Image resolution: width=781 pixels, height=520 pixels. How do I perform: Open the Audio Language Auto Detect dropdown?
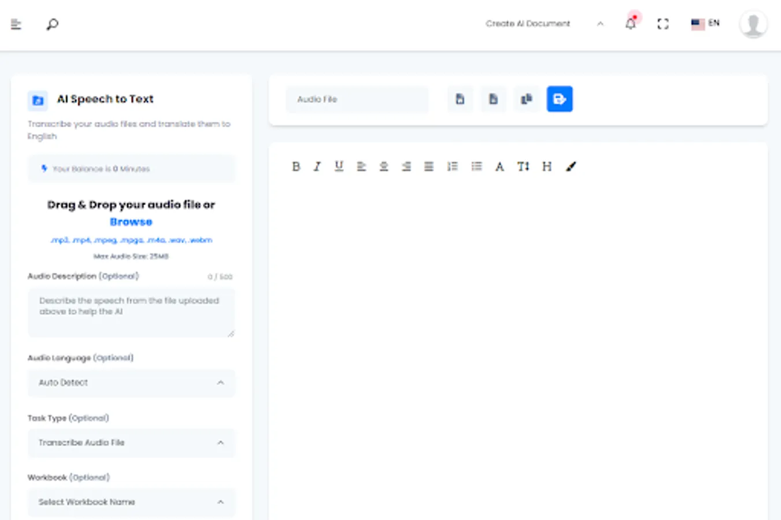click(x=131, y=383)
